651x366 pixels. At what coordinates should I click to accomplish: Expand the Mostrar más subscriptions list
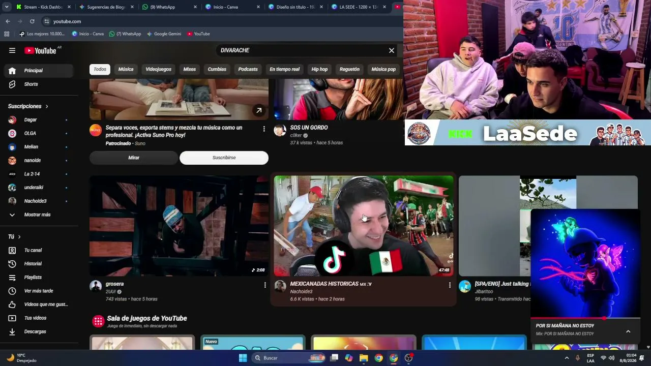pyautogui.click(x=37, y=215)
